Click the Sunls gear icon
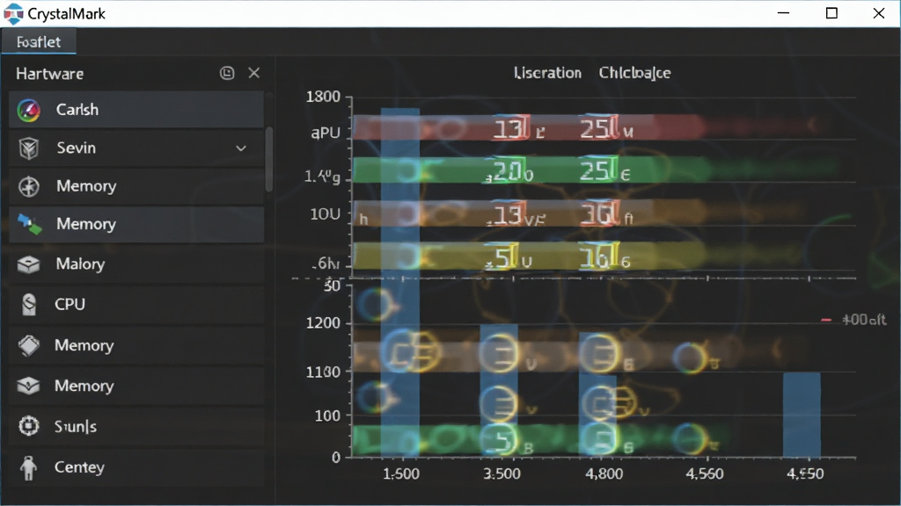Viewport: 901px width, 506px height. click(28, 426)
